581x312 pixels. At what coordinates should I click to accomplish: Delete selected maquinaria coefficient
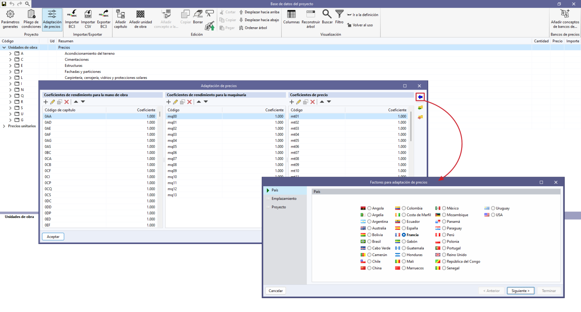point(190,102)
